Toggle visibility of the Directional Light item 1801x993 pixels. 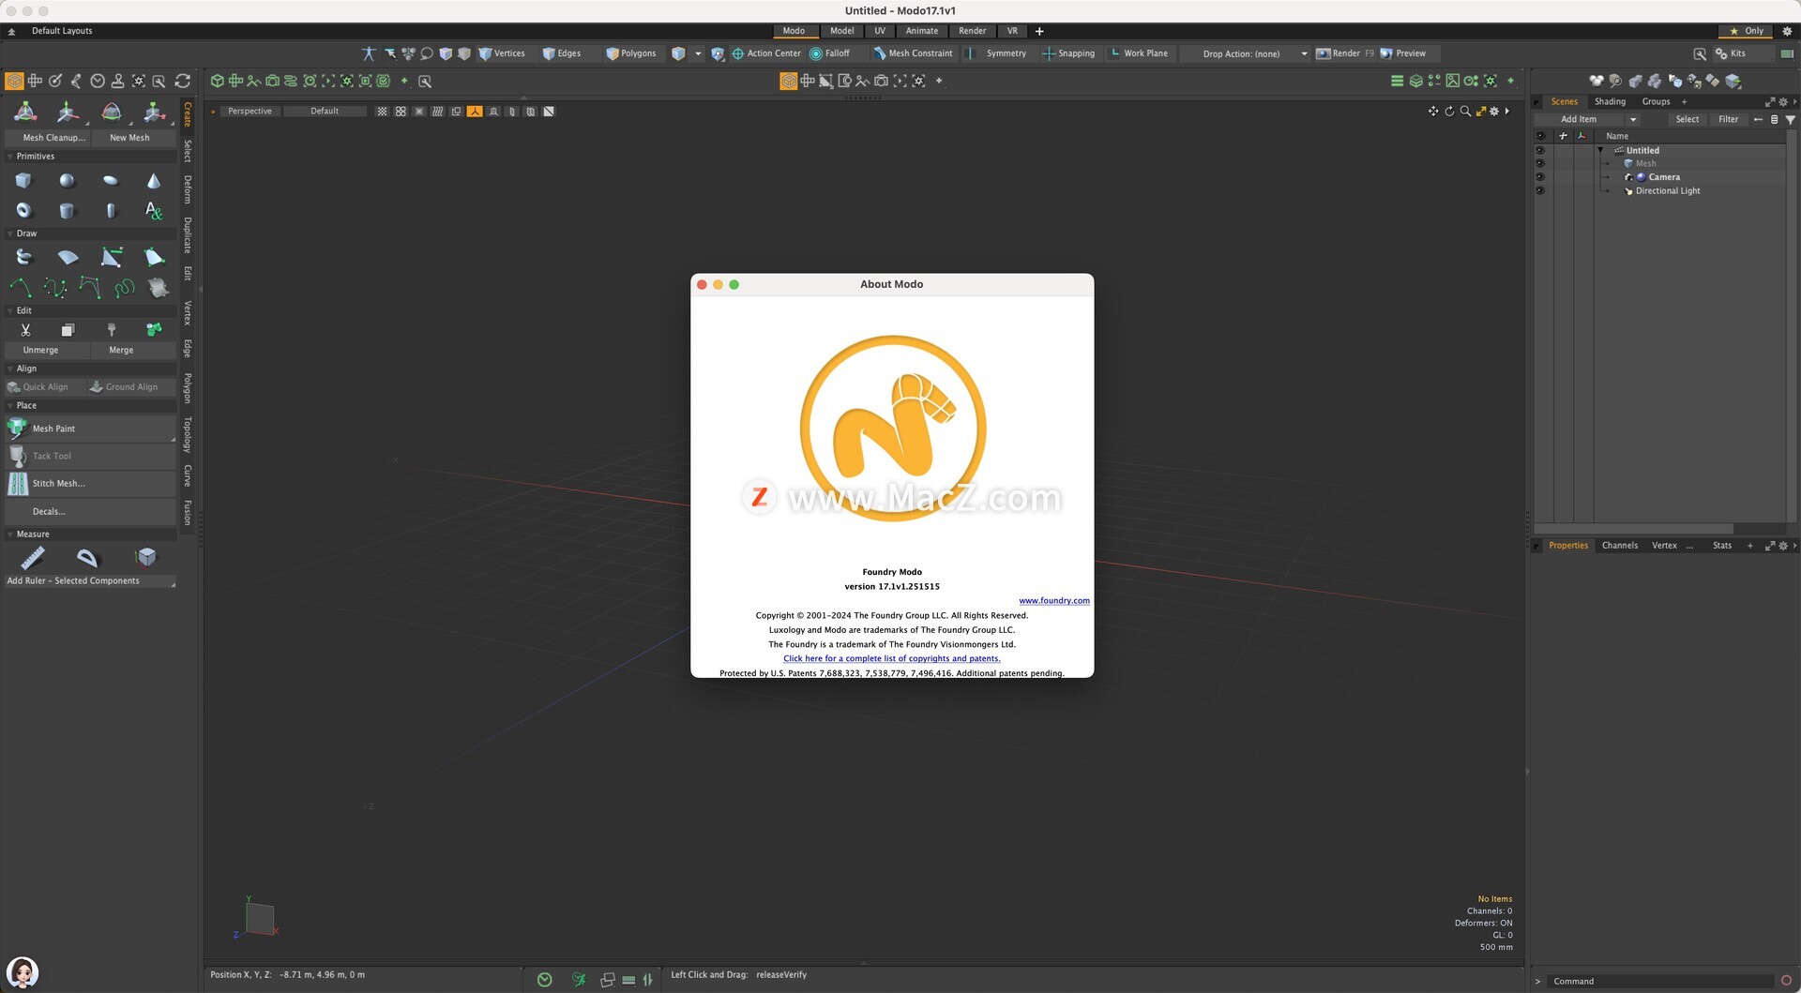1539,190
